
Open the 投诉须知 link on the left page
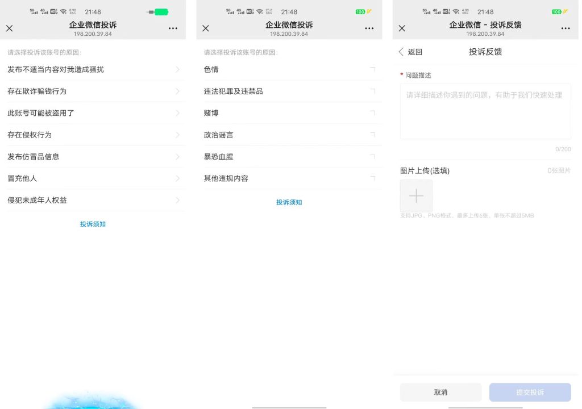(x=93, y=224)
